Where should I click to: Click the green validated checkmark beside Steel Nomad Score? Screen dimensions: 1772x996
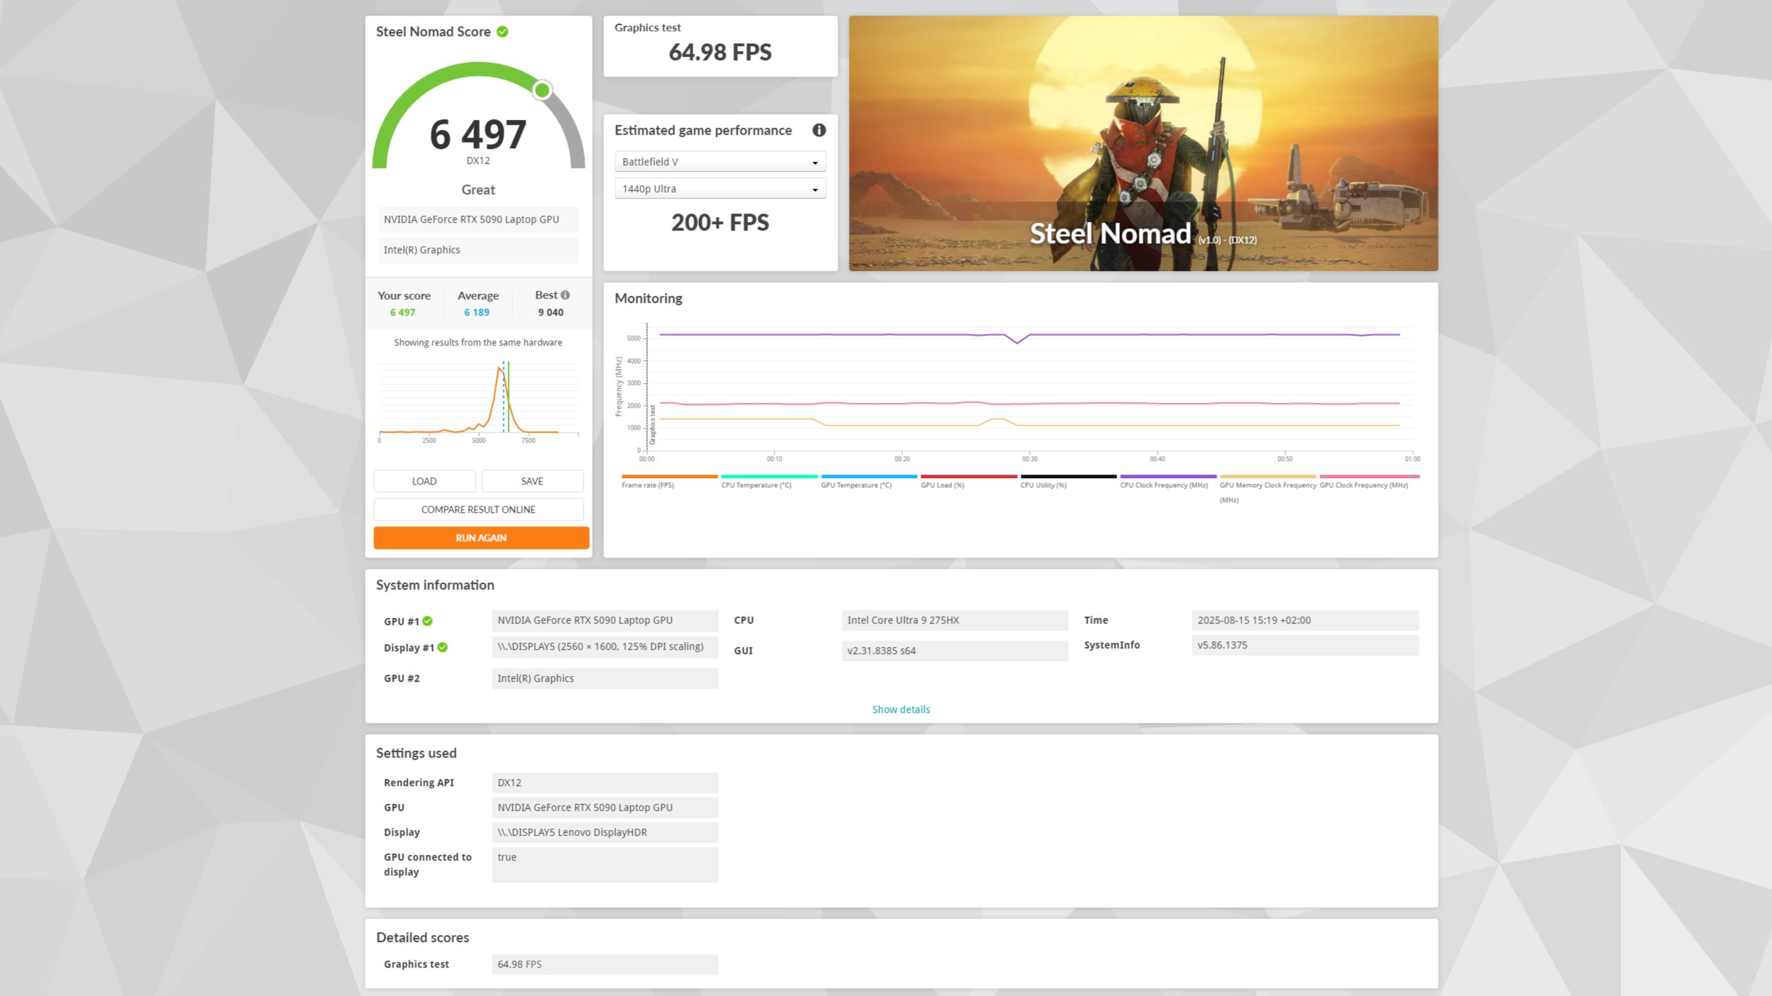point(502,31)
